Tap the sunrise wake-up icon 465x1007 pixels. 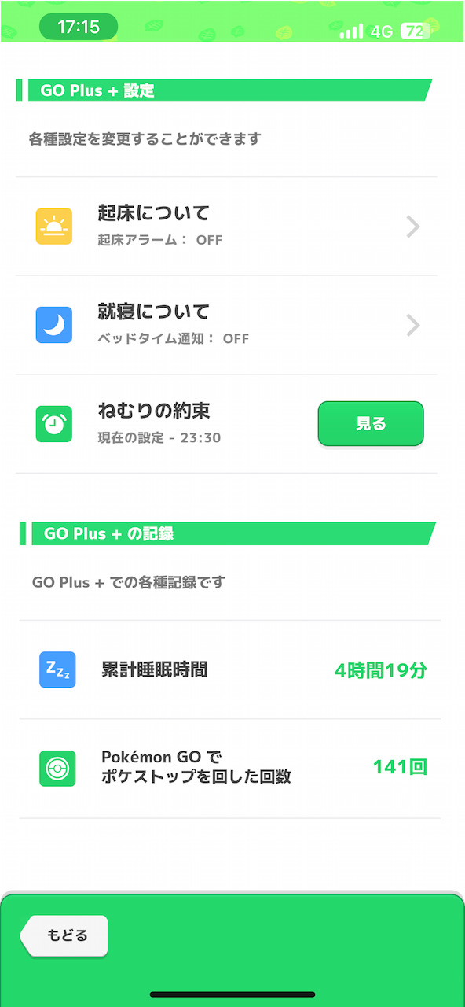53,227
